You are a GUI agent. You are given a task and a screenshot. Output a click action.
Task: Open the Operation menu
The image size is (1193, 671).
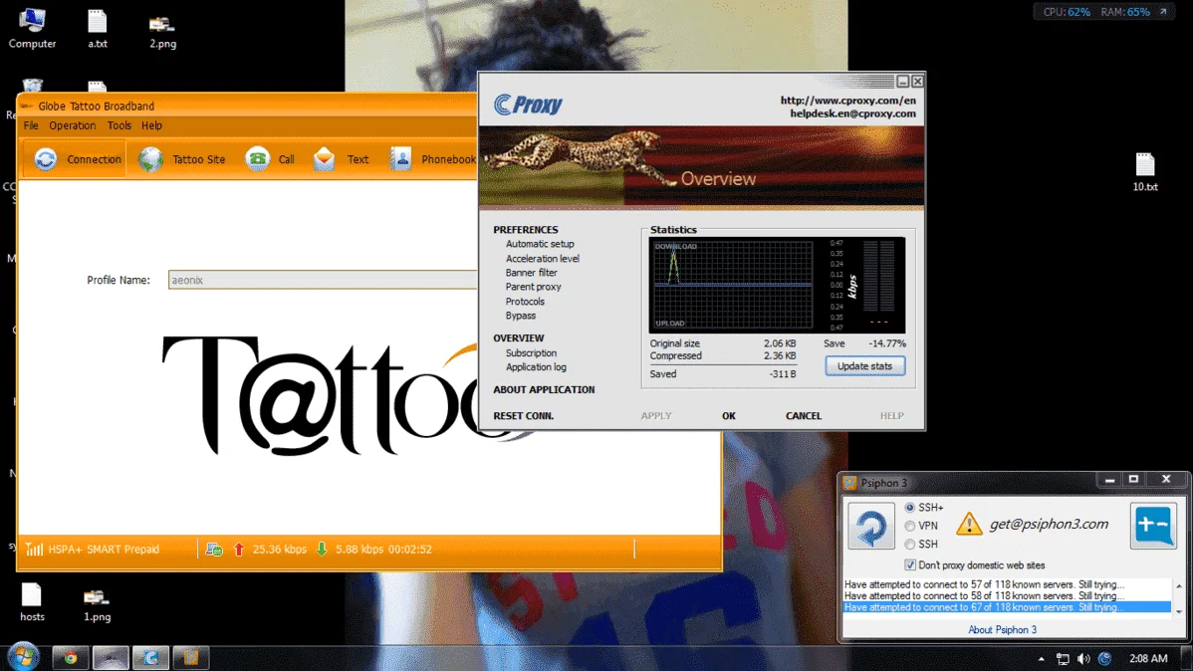click(x=73, y=125)
